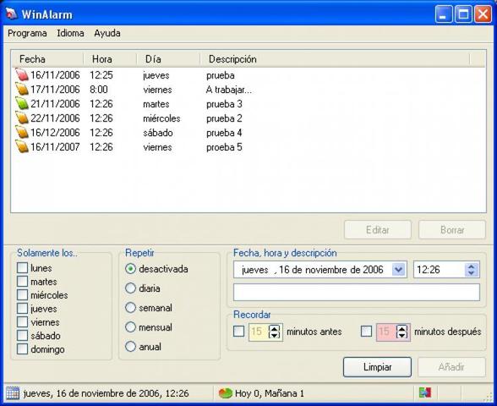This screenshot has width=497, height=406.
Task: Click the calendar icon in status bar
Action: click(x=13, y=393)
